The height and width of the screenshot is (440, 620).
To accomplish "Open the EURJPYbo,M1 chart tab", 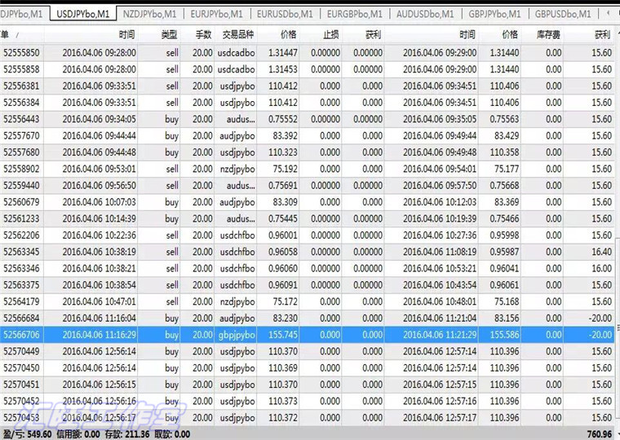I will pyautogui.click(x=217, y=14).
